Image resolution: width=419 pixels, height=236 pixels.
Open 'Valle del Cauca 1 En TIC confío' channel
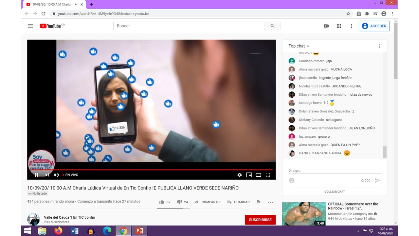point(69,217)
